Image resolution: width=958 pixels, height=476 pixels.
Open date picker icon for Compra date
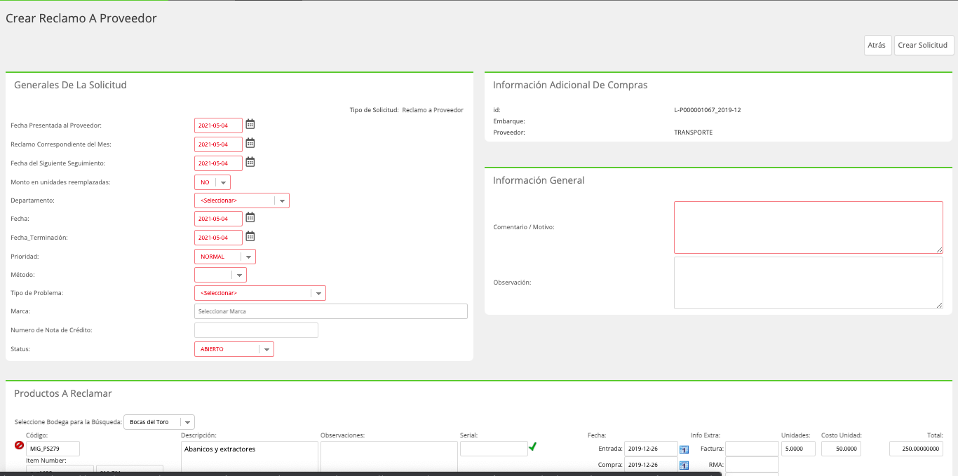[684, 465]
